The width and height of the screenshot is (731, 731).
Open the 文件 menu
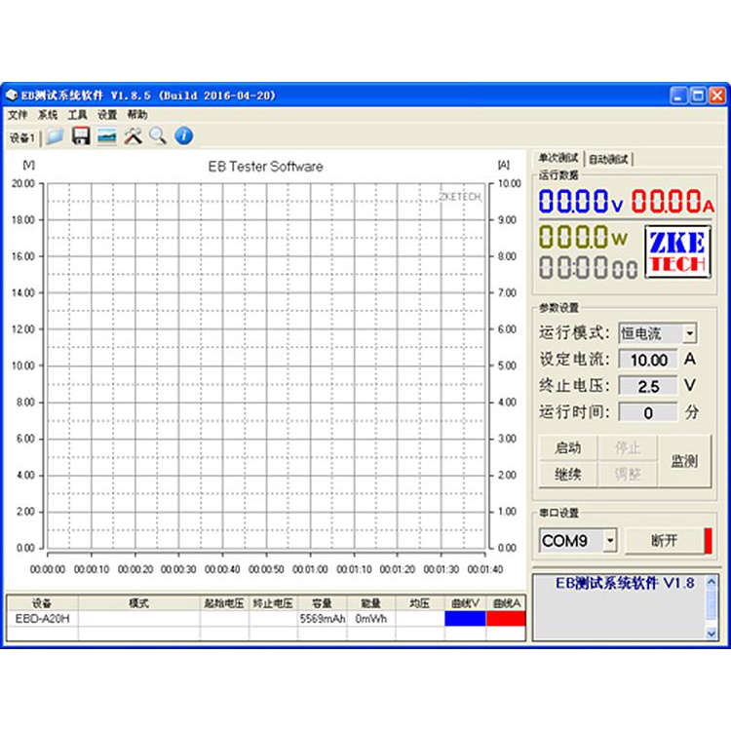coord(18,115)
